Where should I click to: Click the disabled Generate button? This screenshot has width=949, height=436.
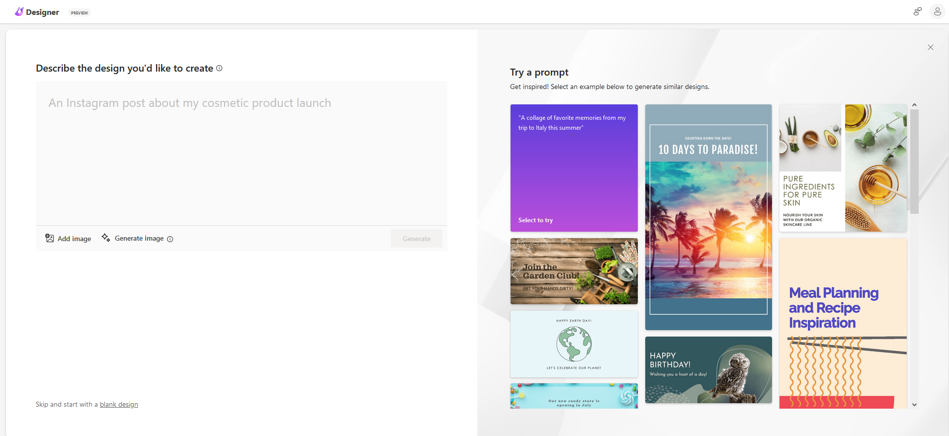coord(417,239)
